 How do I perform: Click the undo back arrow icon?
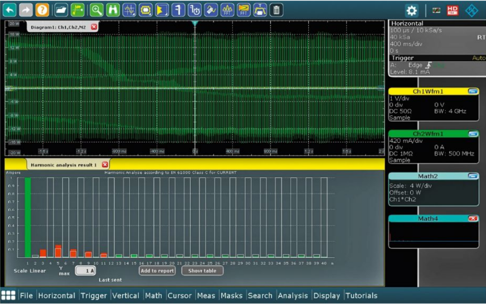9,9
